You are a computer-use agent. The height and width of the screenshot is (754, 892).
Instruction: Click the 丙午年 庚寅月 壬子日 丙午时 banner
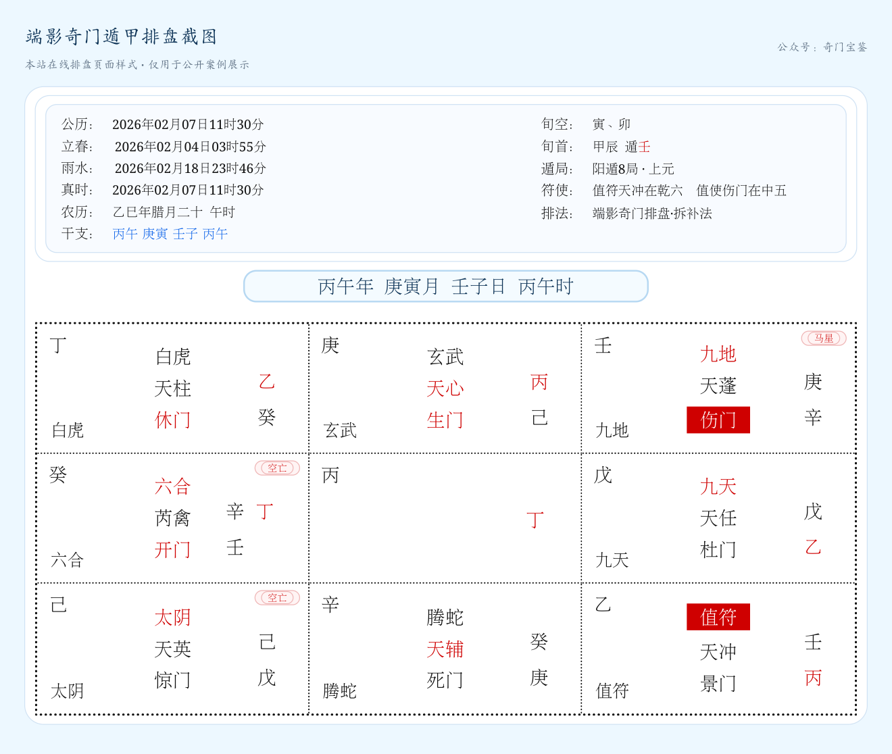pos(446,286)
